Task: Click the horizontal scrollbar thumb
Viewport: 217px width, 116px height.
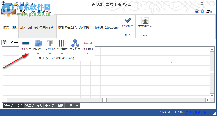Action: [105, 100]
